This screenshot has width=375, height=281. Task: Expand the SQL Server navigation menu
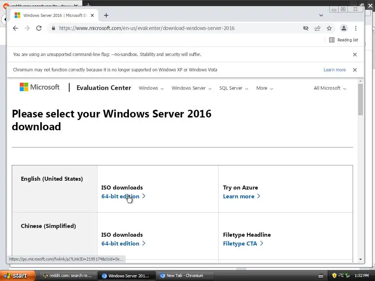point(234,88)
